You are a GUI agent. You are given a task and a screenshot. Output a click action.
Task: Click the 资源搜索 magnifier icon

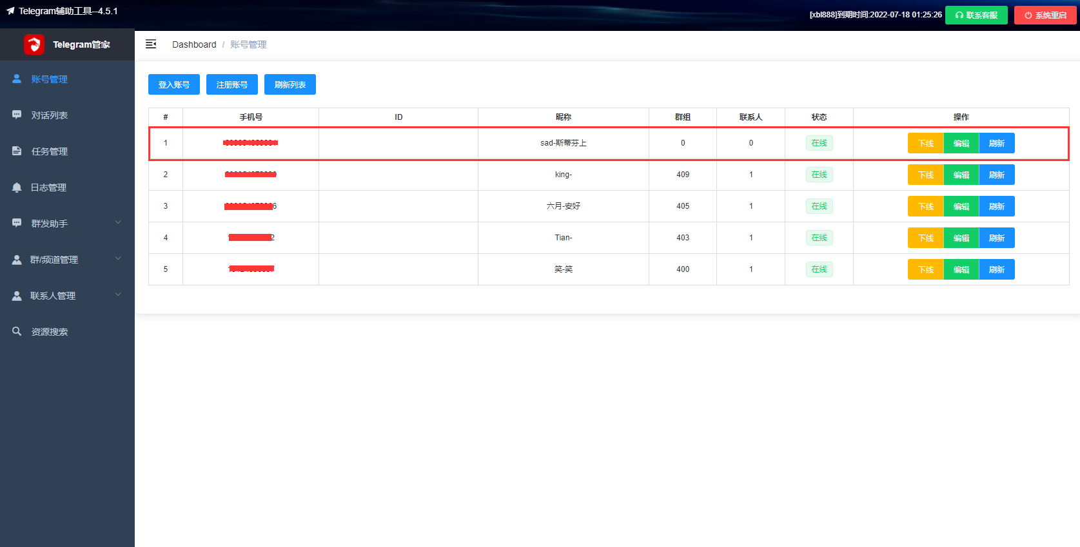point(17,331)
